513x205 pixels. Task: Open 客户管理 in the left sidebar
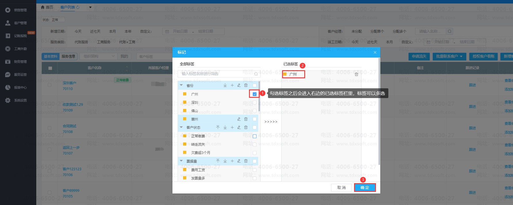(20, 23)
